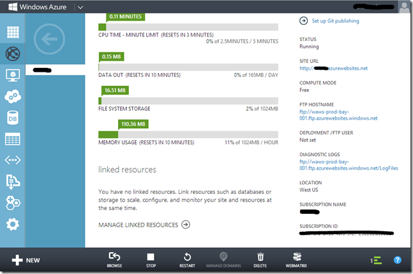
Task: Open All Items grid in sidebar
Action: point(13,33)
